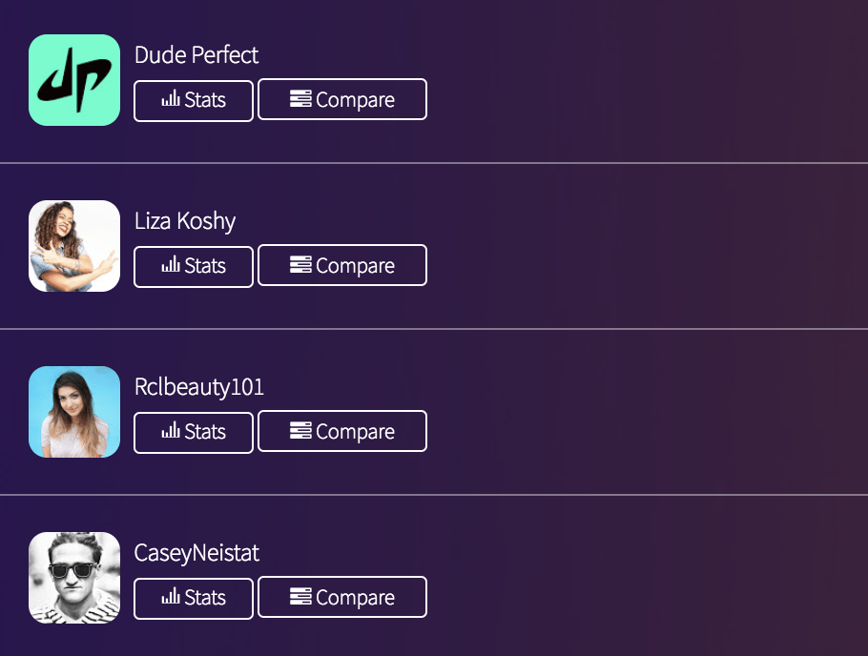Click the Rclbeauty101 avatar image
This screenshot has width=868, height=656.
[74, 412]
